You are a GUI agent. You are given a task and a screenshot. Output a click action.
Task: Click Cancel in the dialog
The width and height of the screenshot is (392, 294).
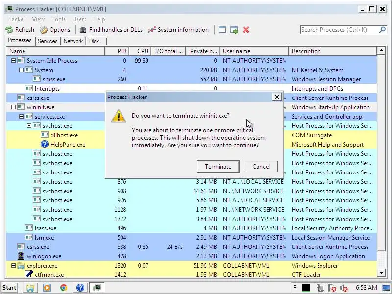pyautogui.click(x=261, y=167)
